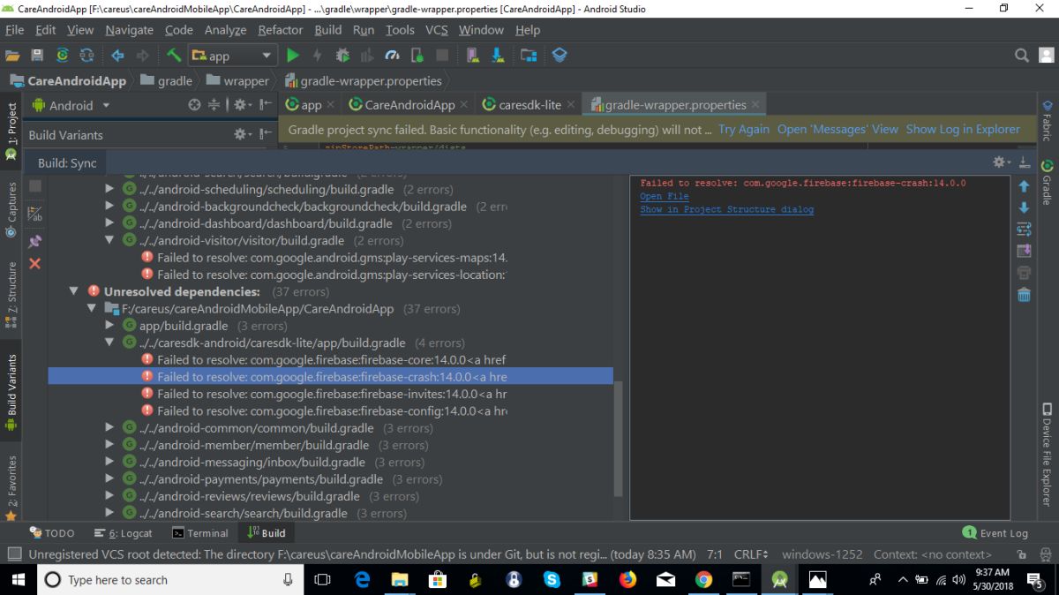The height and width of the screenshot is (595, 1059).
Task: Click the Try Again link
Action: (x=744, y=129)
